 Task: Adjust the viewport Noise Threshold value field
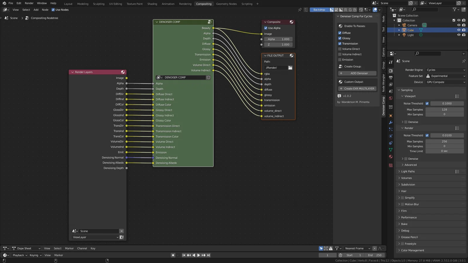coord(448,103)
